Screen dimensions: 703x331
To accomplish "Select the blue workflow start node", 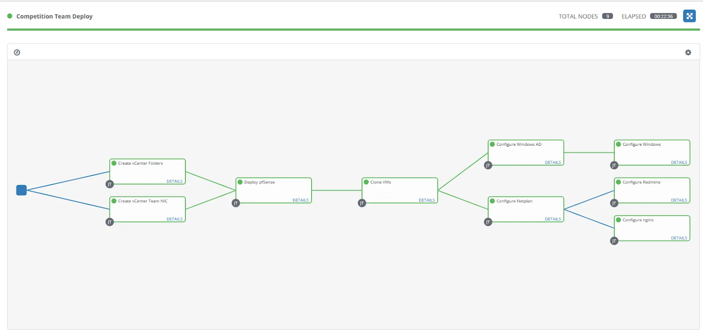I will tap(21, 190).
